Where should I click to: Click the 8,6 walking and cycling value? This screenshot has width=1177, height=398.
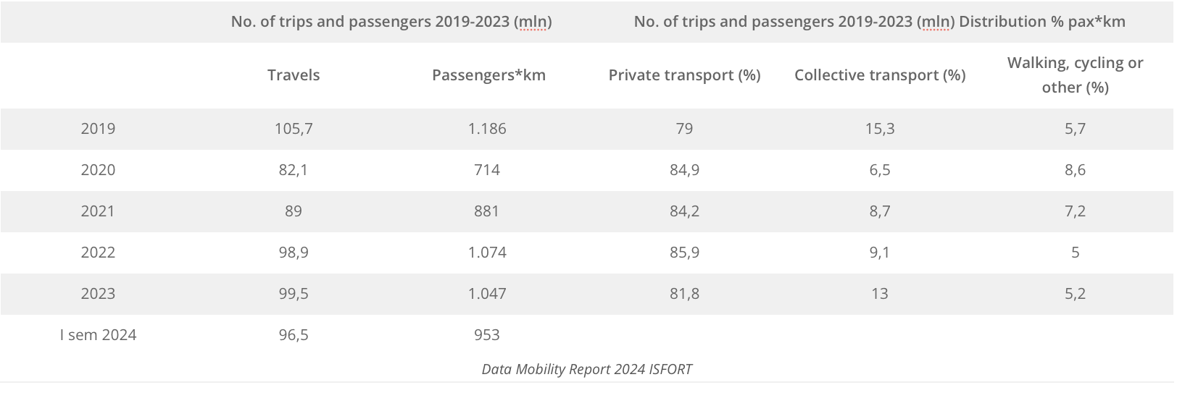pyautogui.click(x=1075, y=170)
